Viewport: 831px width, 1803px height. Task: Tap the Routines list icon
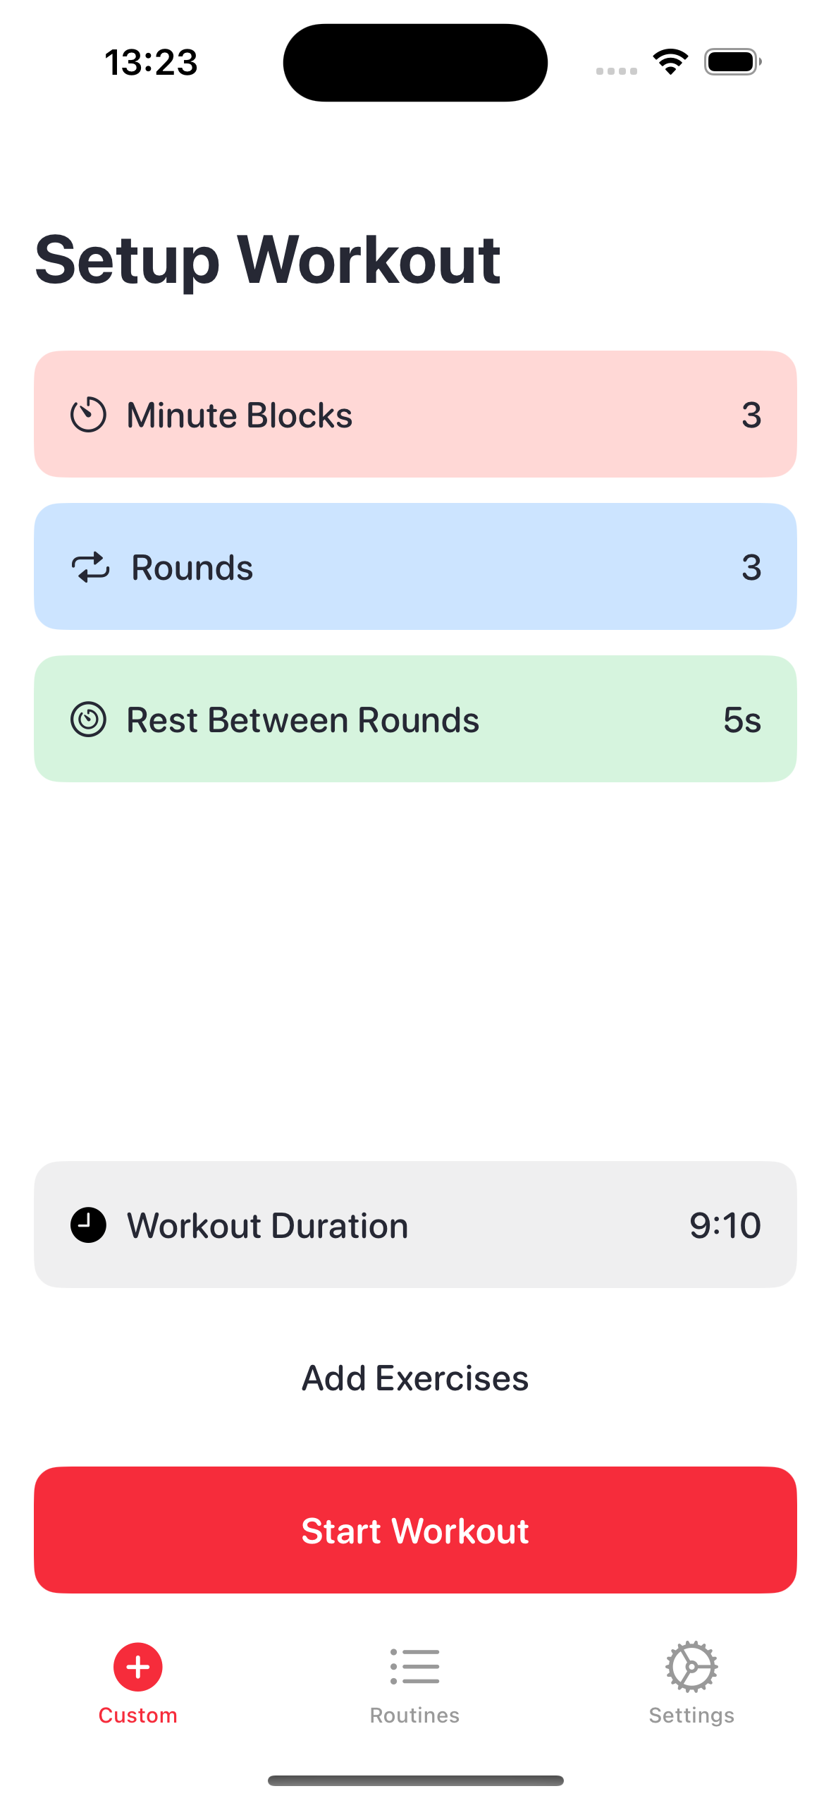click(414, 1668)
